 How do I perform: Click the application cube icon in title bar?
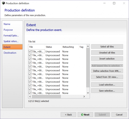point(3,3)
